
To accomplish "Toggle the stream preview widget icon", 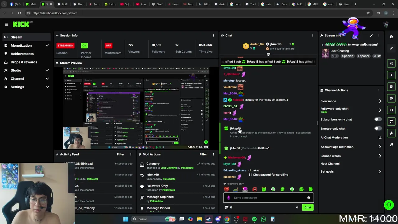I will 391,63.
